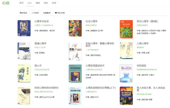Viewport: 170px width, 108px height.
Task: Open the 我的书架 tab label
Action: [61, 13]
